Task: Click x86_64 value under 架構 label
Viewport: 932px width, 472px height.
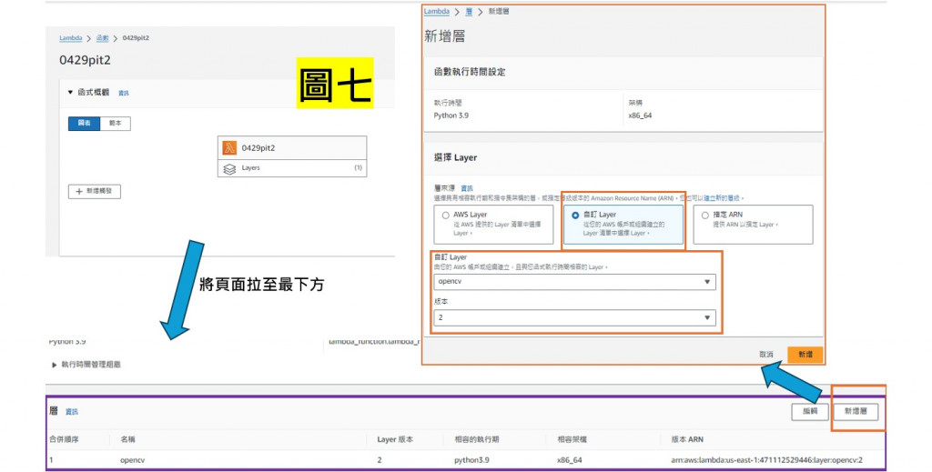Action: (x=640, y=115)
